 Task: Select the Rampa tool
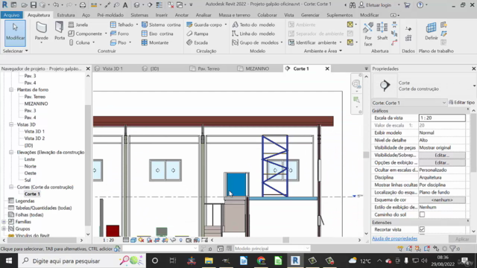click(x=197, y=33)
